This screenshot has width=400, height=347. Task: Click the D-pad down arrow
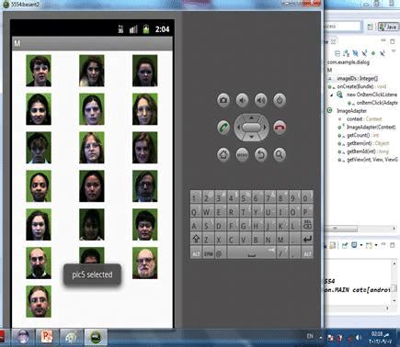click(251, 137)
